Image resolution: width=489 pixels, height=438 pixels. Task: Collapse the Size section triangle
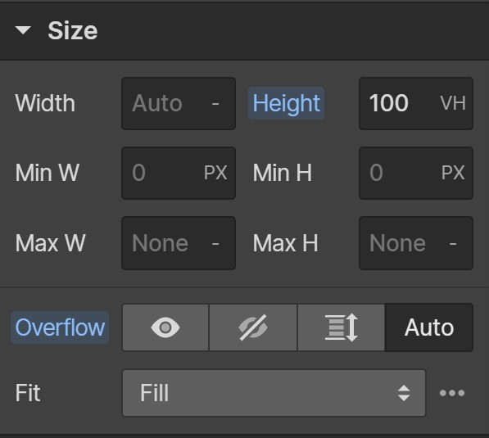coord(23,30)
